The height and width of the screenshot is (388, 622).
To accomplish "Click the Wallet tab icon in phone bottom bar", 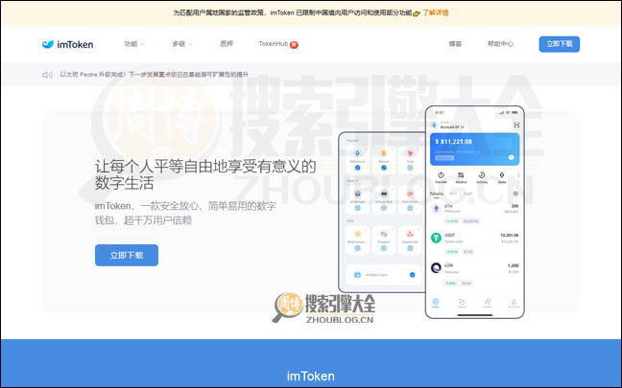I will (x=435, y=303).
